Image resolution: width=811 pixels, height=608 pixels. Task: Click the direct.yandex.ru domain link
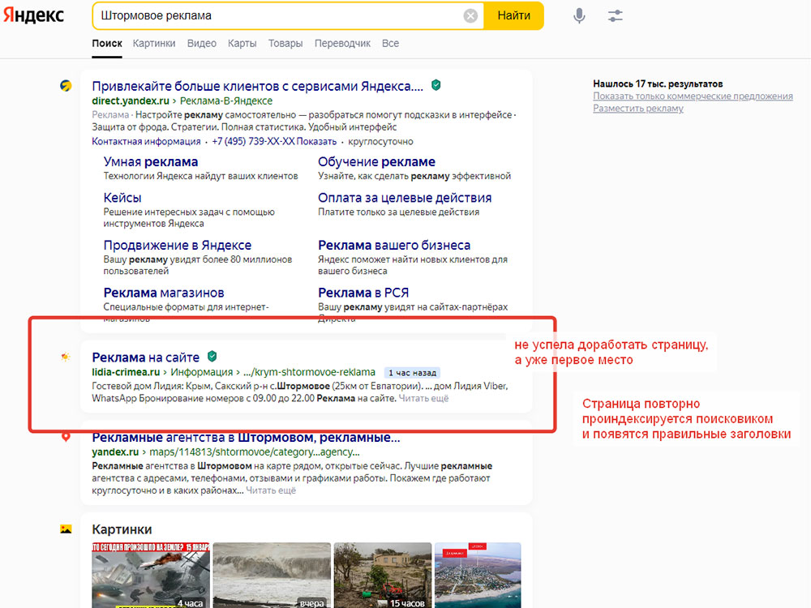point(131,101)
